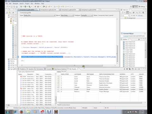Select the src folder in explorer

point(12,23)
